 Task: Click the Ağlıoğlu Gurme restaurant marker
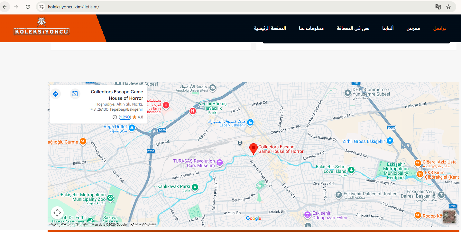(x=83, y=141)
